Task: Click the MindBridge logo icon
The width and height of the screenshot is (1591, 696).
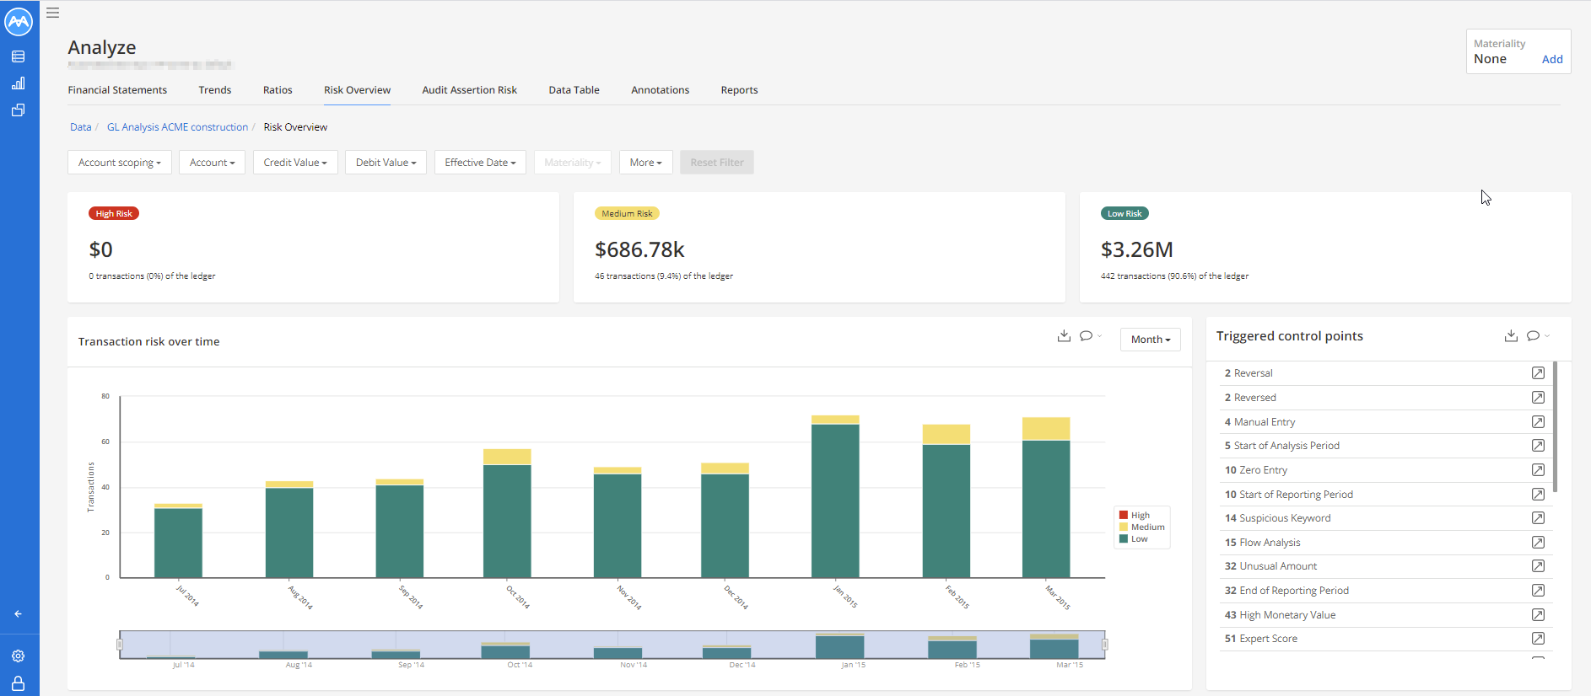Action: [x=19, y=22]
